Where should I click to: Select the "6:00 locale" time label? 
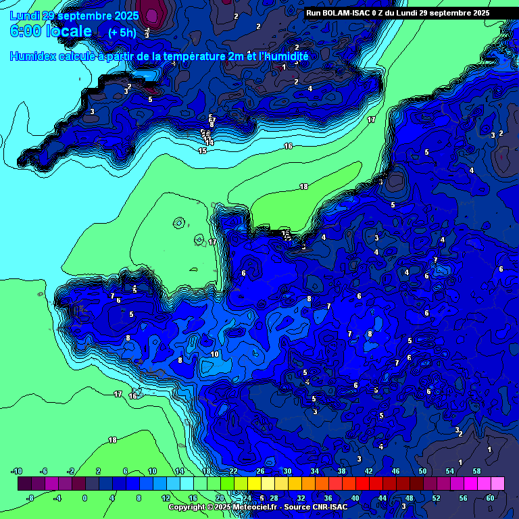(x=51, y=32)
